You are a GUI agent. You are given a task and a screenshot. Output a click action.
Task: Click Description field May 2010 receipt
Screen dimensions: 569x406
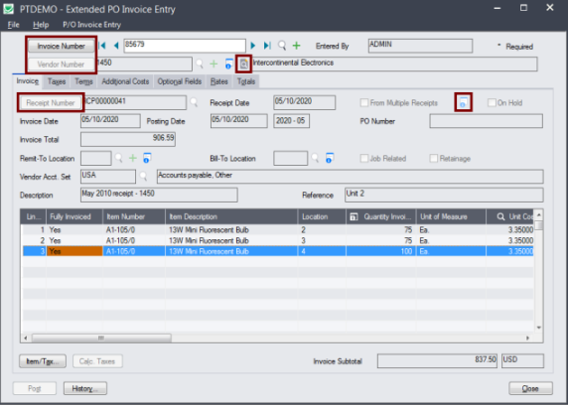(159, 195)
